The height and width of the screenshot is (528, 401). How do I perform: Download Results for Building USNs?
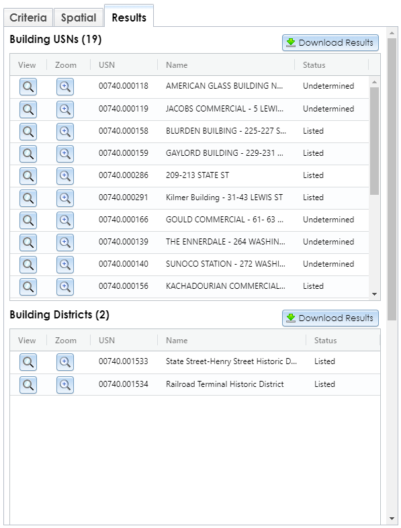330,43
